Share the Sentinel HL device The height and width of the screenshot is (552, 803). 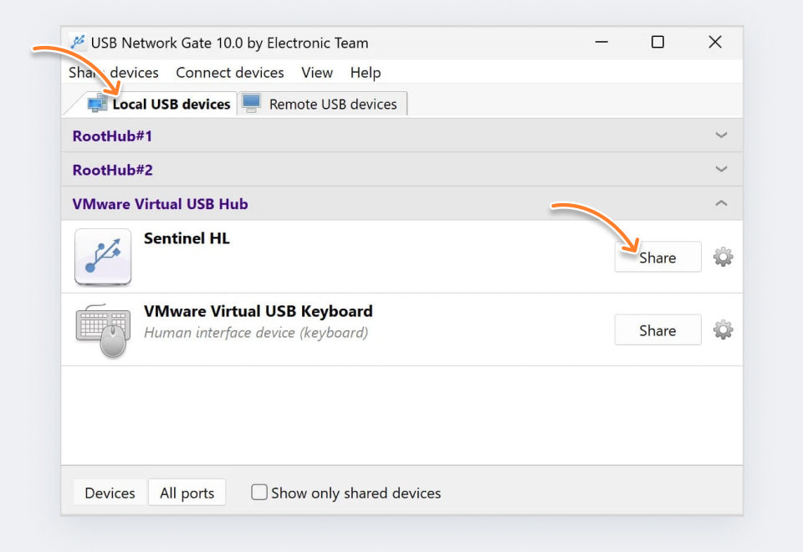tap(657, 257)
